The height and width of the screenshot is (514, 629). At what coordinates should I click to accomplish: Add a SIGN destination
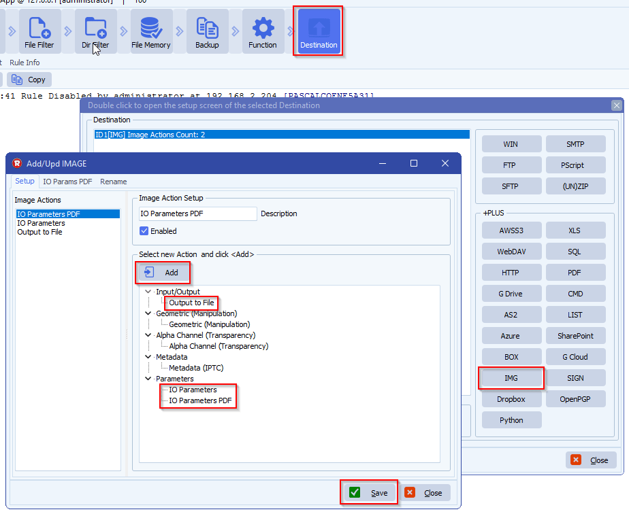pyautogui.click(x=575, y=378)
